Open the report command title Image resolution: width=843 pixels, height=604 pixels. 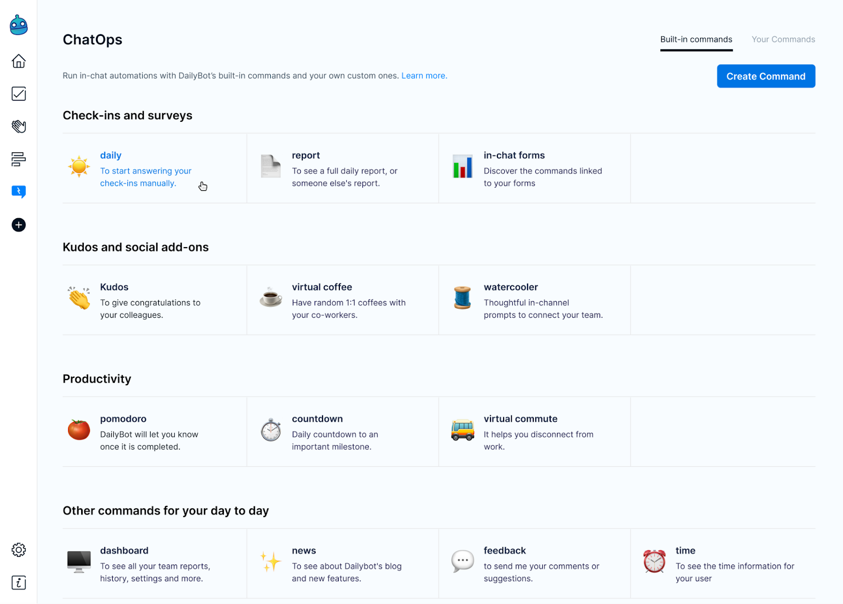(306, 155)
